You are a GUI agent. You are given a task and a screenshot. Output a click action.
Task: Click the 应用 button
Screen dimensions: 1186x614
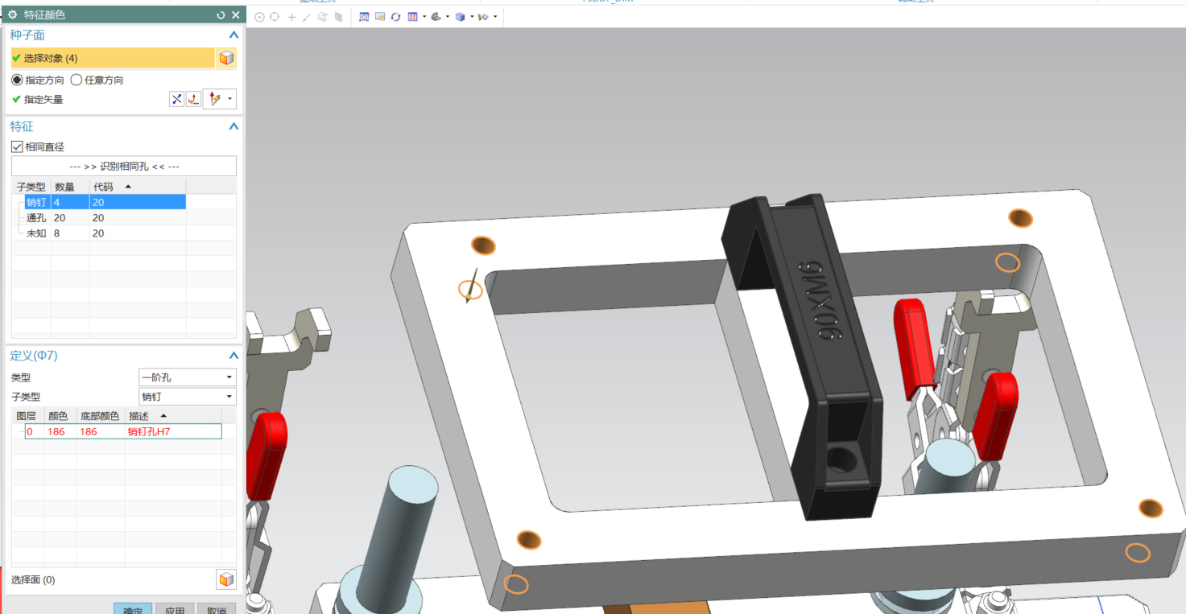[x=175, y=608]
